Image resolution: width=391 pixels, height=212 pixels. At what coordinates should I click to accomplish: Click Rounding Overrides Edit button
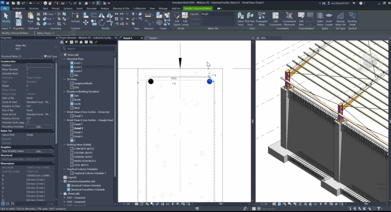coord(39,127)
